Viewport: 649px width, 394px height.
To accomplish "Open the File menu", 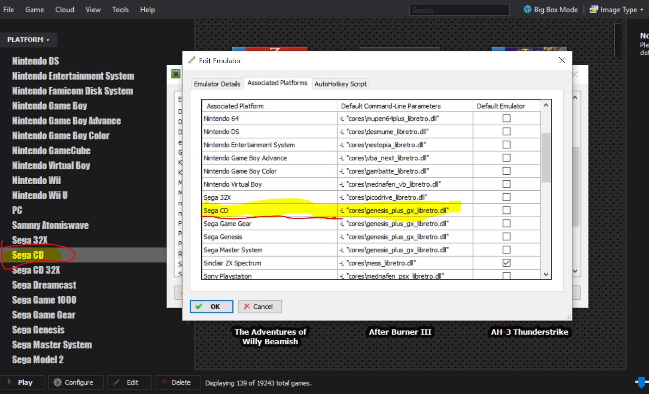I will [9, 10].
